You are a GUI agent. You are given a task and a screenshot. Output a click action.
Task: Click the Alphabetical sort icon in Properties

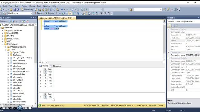(172, 26)
